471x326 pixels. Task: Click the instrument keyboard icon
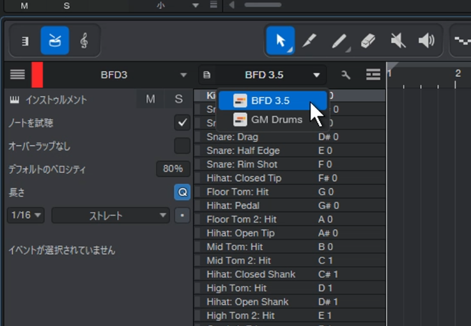coord(14,100)
